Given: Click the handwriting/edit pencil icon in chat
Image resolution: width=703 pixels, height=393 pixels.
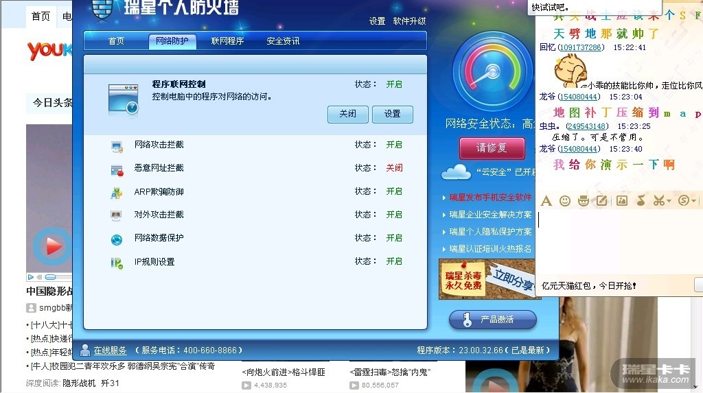Looking at the screenshot, I should (601, 201).
